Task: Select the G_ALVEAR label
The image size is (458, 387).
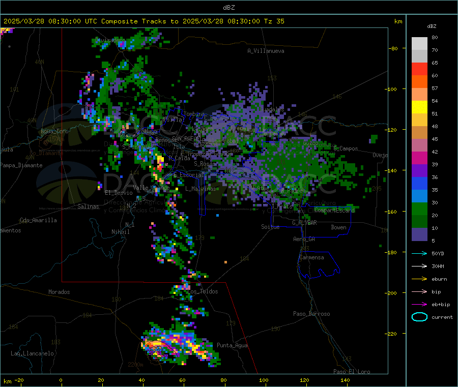Action: click(304, 223)
